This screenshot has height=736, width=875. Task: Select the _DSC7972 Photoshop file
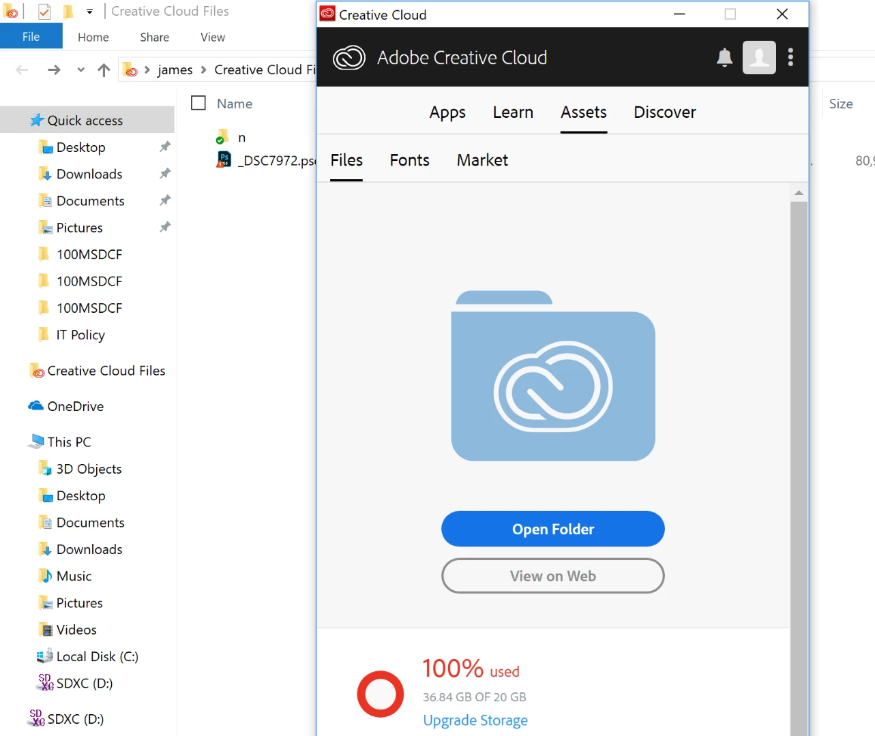click(x=266, y=160)
